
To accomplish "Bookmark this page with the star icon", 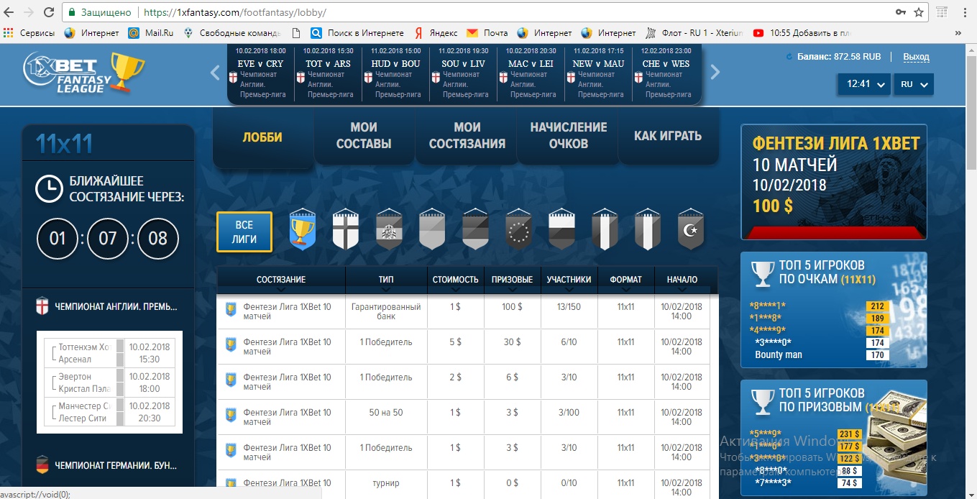I will point(919,12).
